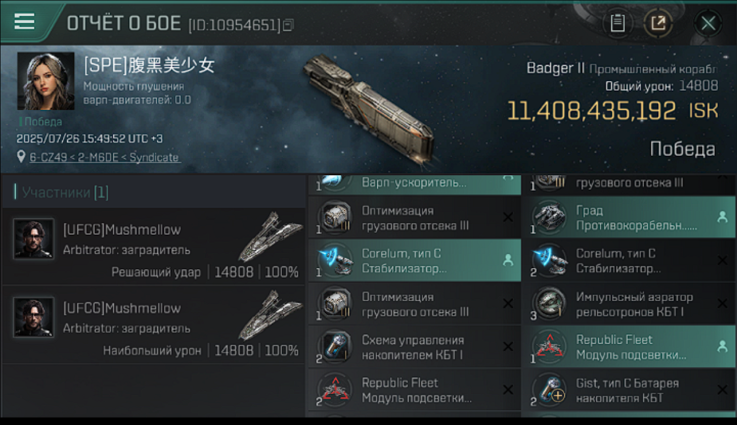Select Corelum type C stabilizer highlighted item
This screenshot has width=737, height=425.
click(x=414, y=261)
